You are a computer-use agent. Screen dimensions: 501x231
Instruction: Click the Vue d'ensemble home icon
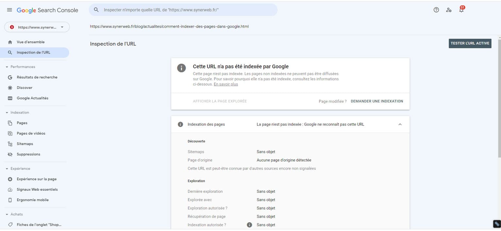click(x=10, y=42)
